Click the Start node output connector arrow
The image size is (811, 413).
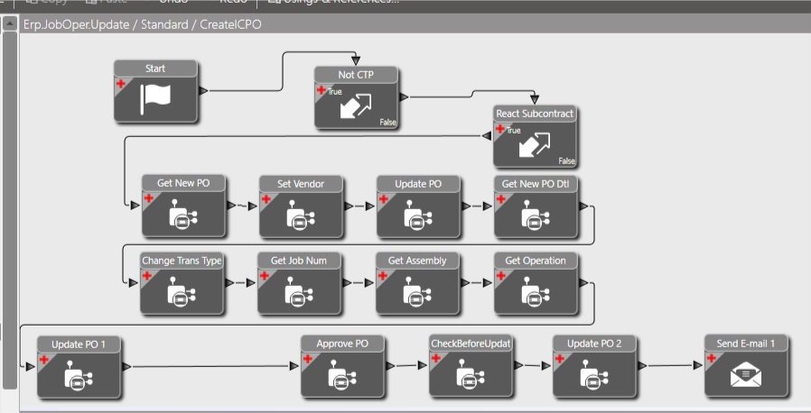click(x=204, y=91)
